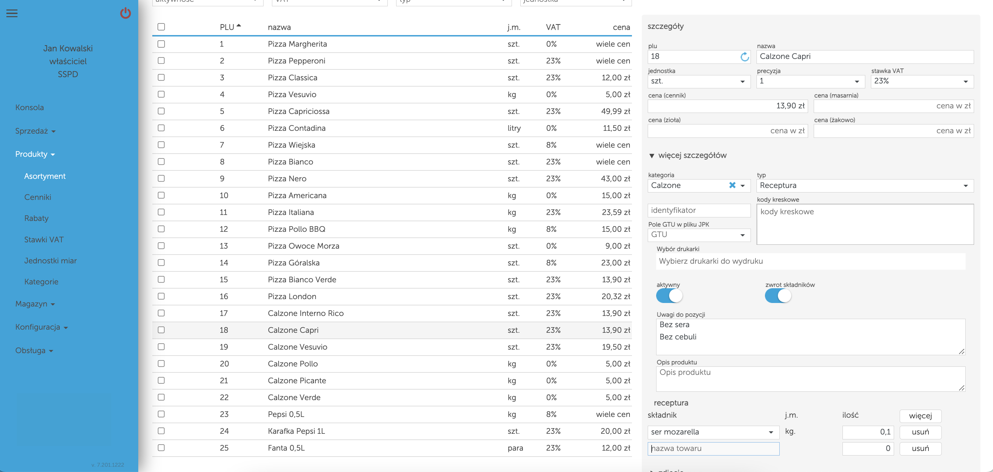Open Cenniki in the sidebar menu
Image resolution: width=993 pixels, height=472 pixels.
(x=38, y=197)
